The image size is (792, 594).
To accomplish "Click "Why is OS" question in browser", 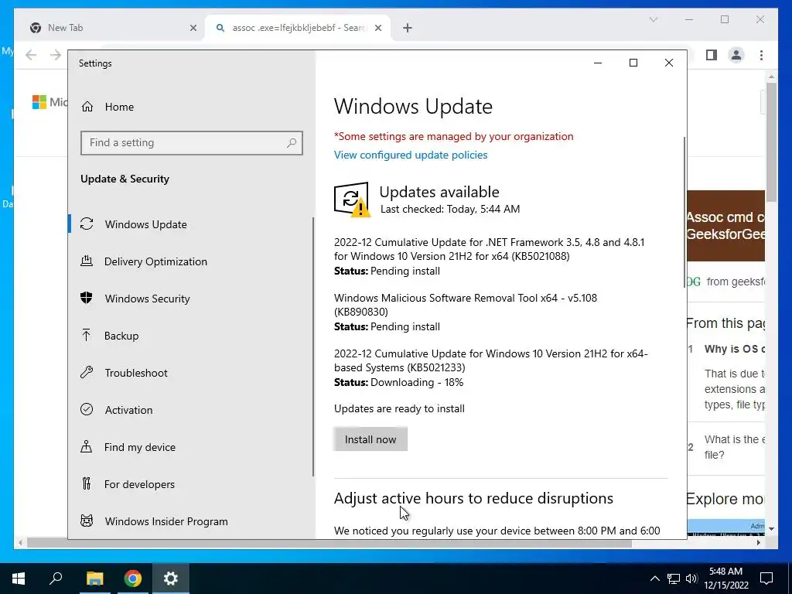I will point(735,349).
